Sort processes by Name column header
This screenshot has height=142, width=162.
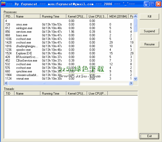click(x=27, y=16)
